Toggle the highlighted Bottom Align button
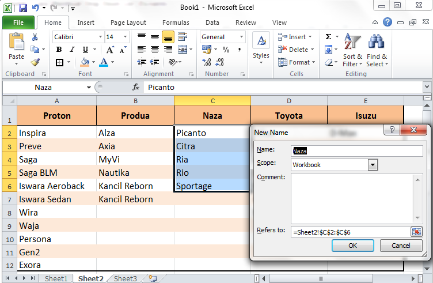Screen dimensions: 433x283 coord(168,37)
